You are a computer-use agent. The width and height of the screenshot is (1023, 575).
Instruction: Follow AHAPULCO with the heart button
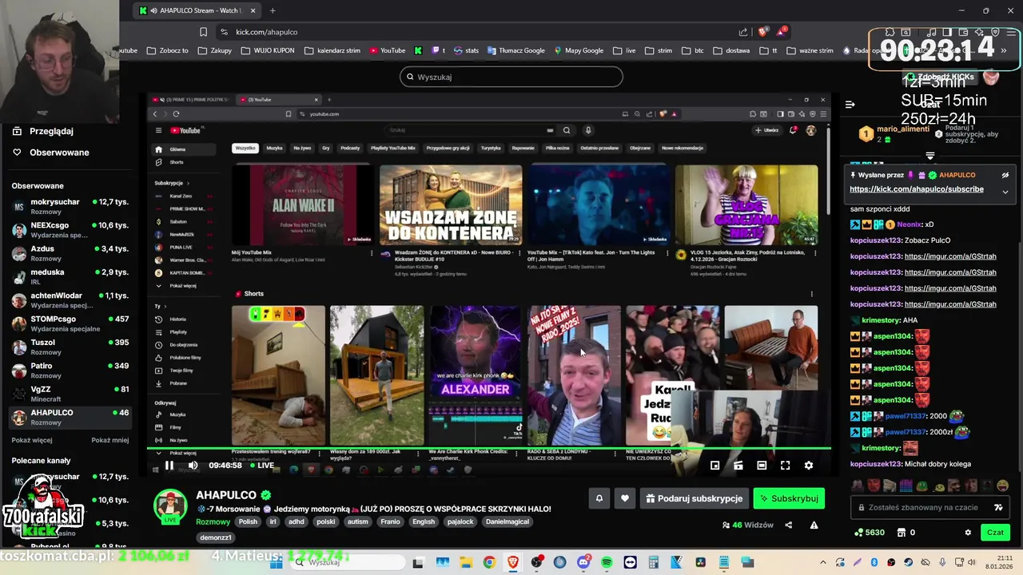point(625,498)
